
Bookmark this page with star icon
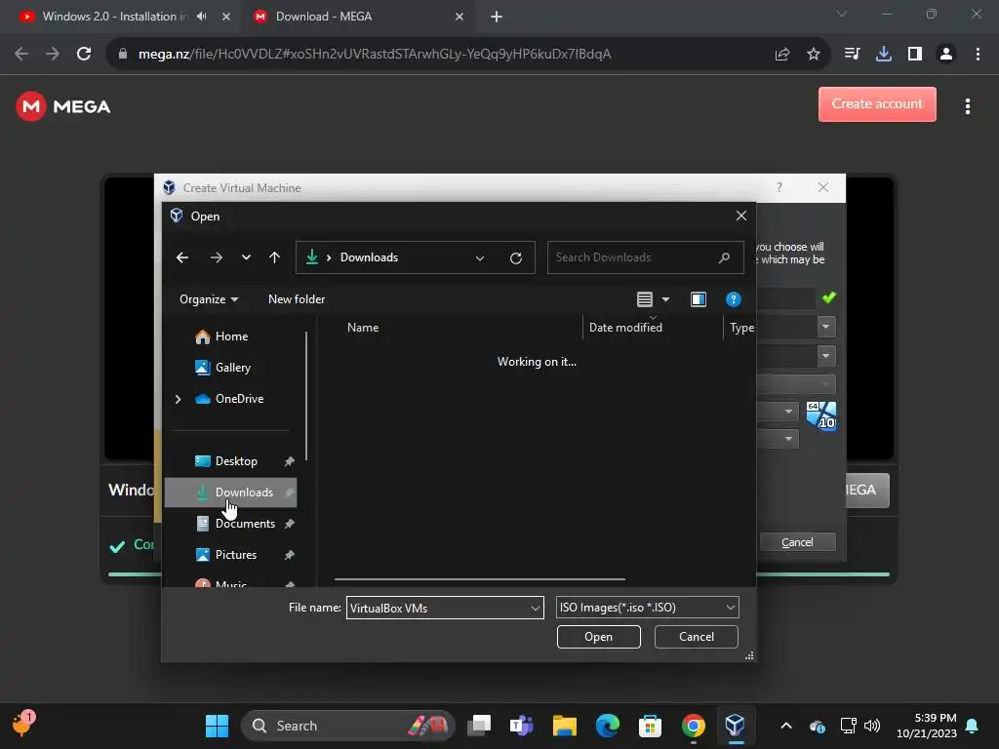click(x=814, y=55)
